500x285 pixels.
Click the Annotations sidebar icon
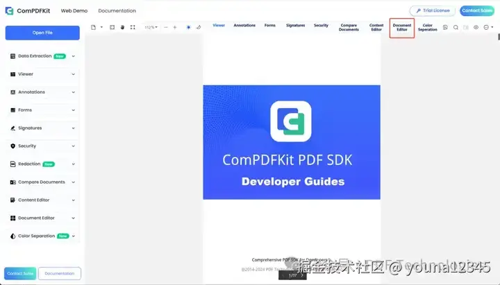12,92
